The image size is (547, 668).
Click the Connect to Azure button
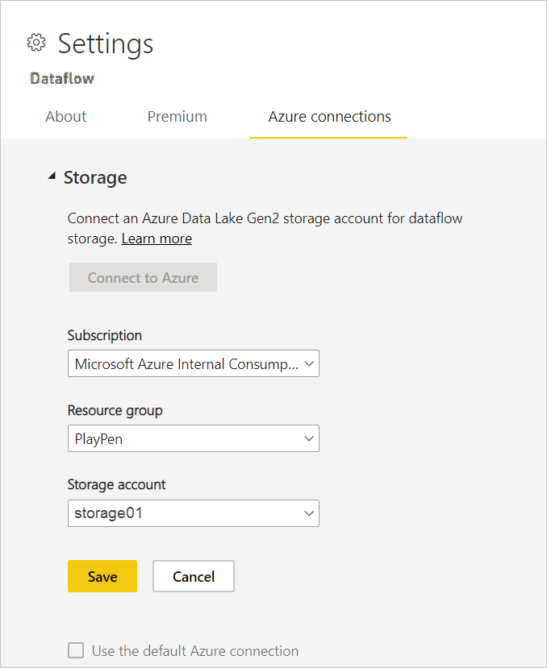click(143, 277)
